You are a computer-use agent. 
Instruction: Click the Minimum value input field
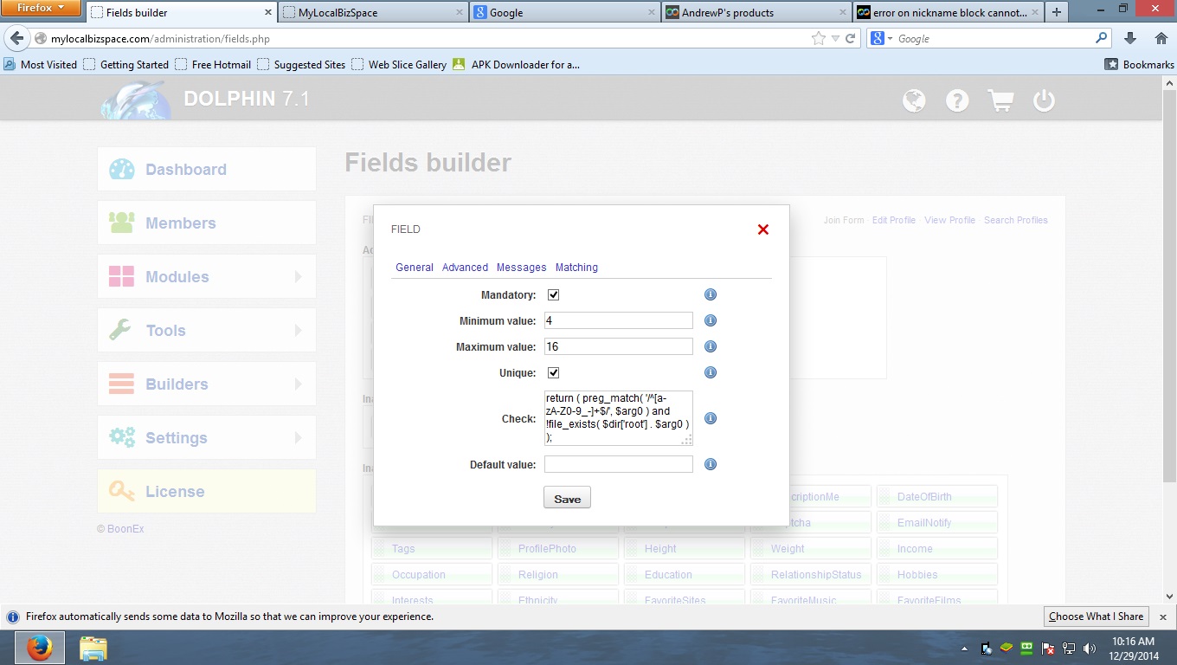pyautogui.click(x=619, y=320)
